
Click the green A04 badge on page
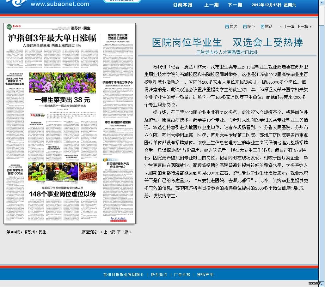[x=9, y=27]
